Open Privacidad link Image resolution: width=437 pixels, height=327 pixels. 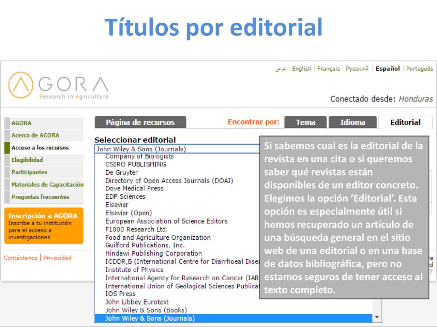(x=57, y=258)
